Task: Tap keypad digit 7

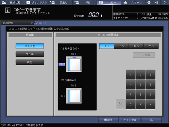Action: [131, 95]
